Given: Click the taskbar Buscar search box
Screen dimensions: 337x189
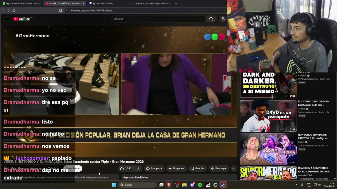Looking at the screenshot, I should point(138,185).
